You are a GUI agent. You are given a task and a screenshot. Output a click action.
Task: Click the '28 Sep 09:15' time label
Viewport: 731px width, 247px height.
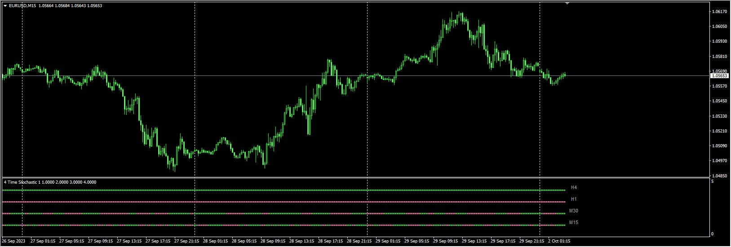[x=273, y=241]
